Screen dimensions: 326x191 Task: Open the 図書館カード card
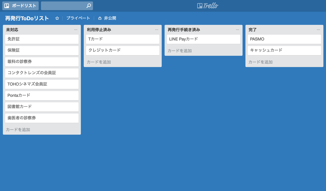point(42,107)
